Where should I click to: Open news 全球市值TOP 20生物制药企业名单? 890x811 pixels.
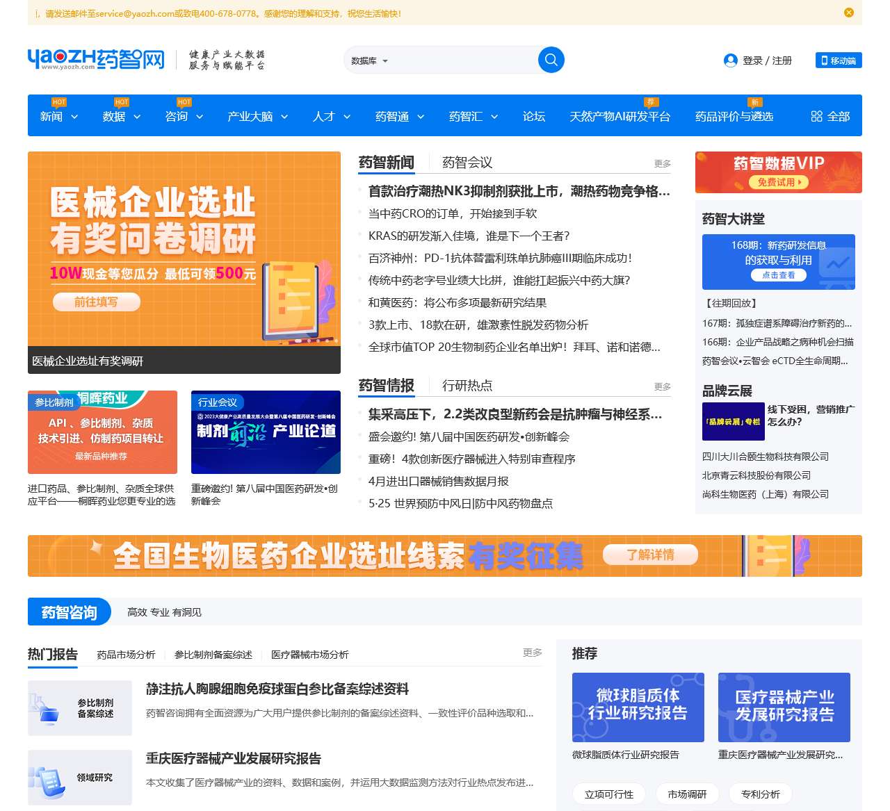coord(514,347)
